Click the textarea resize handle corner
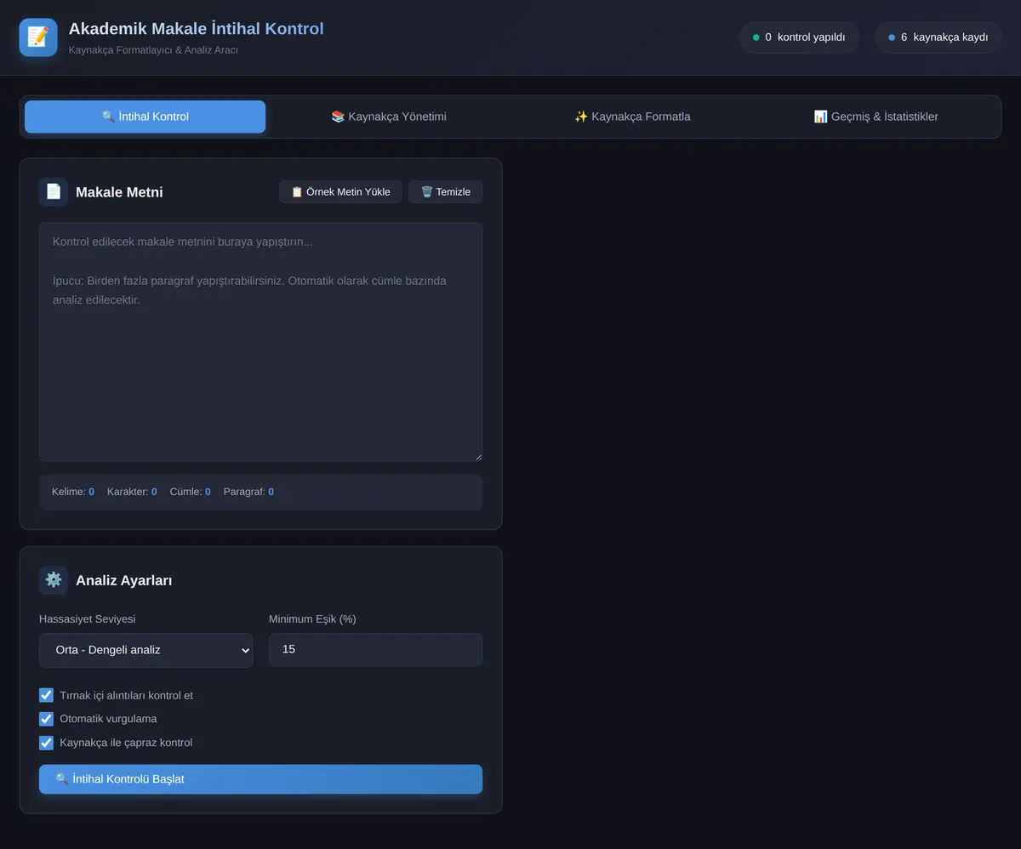Viewport: 1021px width, 849px height. pyautogui.click(x=477, y=457)
